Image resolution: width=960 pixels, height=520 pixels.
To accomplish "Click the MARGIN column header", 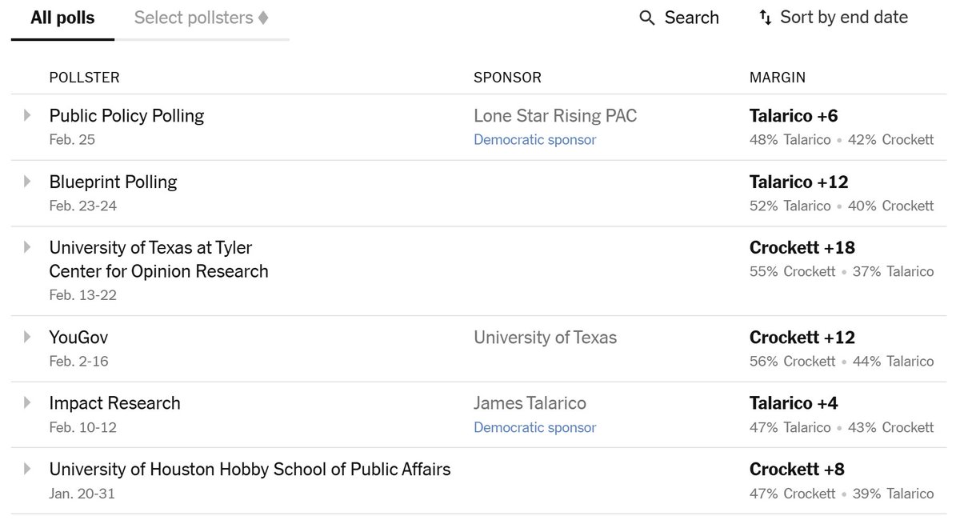I will point(777,78).
